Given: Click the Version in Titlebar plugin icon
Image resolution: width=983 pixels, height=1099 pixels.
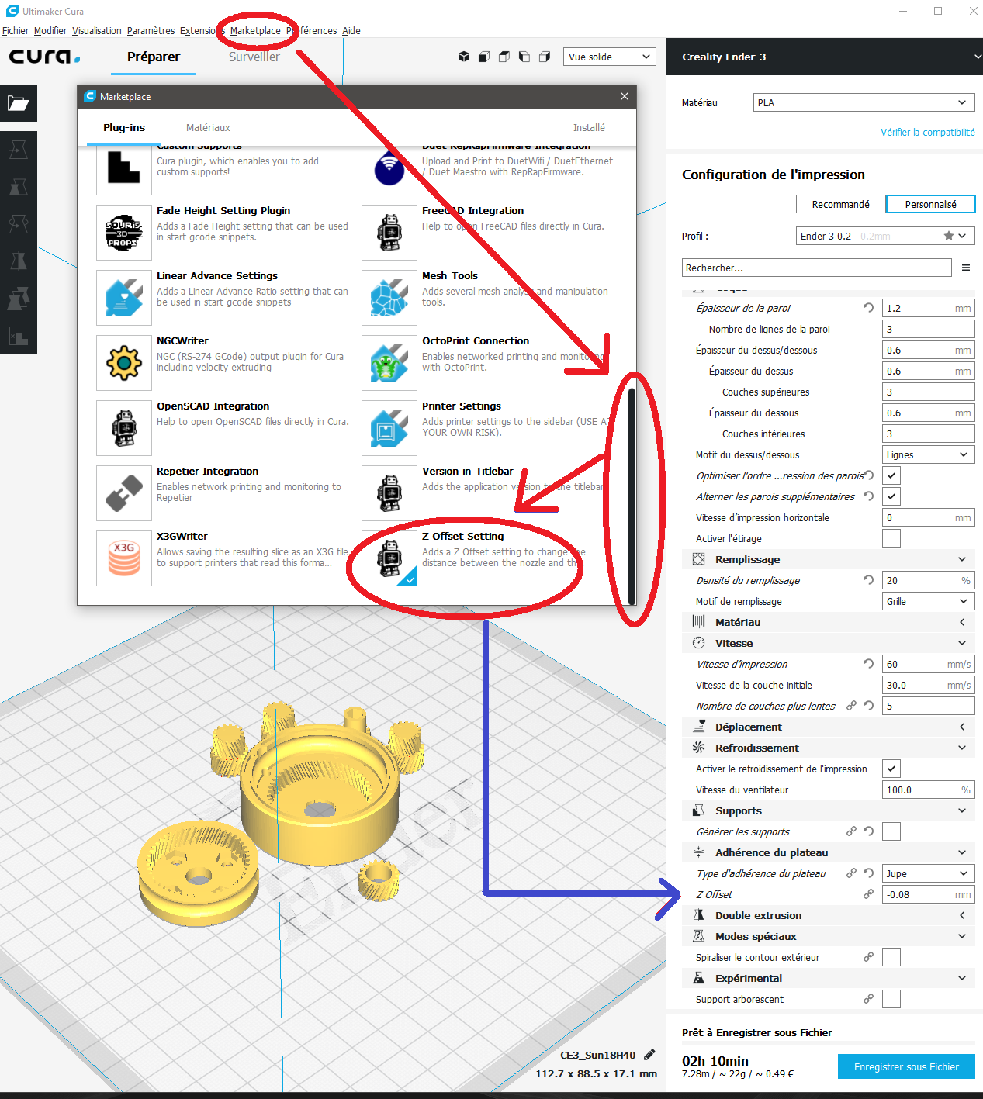Looking at the screenshot, I should (x=389, y=493).
